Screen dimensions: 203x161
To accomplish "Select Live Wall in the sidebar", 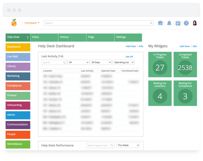I will click(18, 57).
